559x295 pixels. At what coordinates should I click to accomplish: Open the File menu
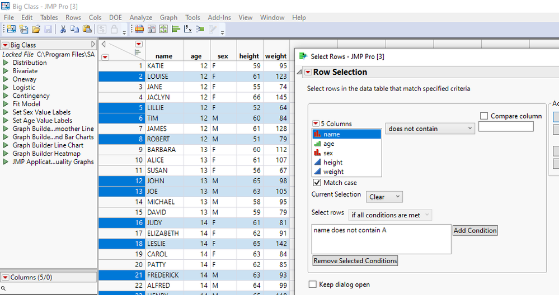point(9,17)
